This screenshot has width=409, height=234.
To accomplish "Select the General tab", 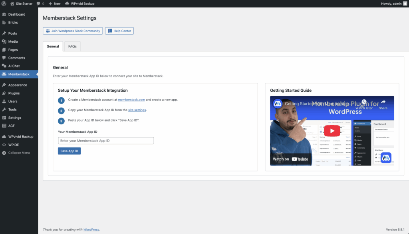I will (x=53, y=46).
